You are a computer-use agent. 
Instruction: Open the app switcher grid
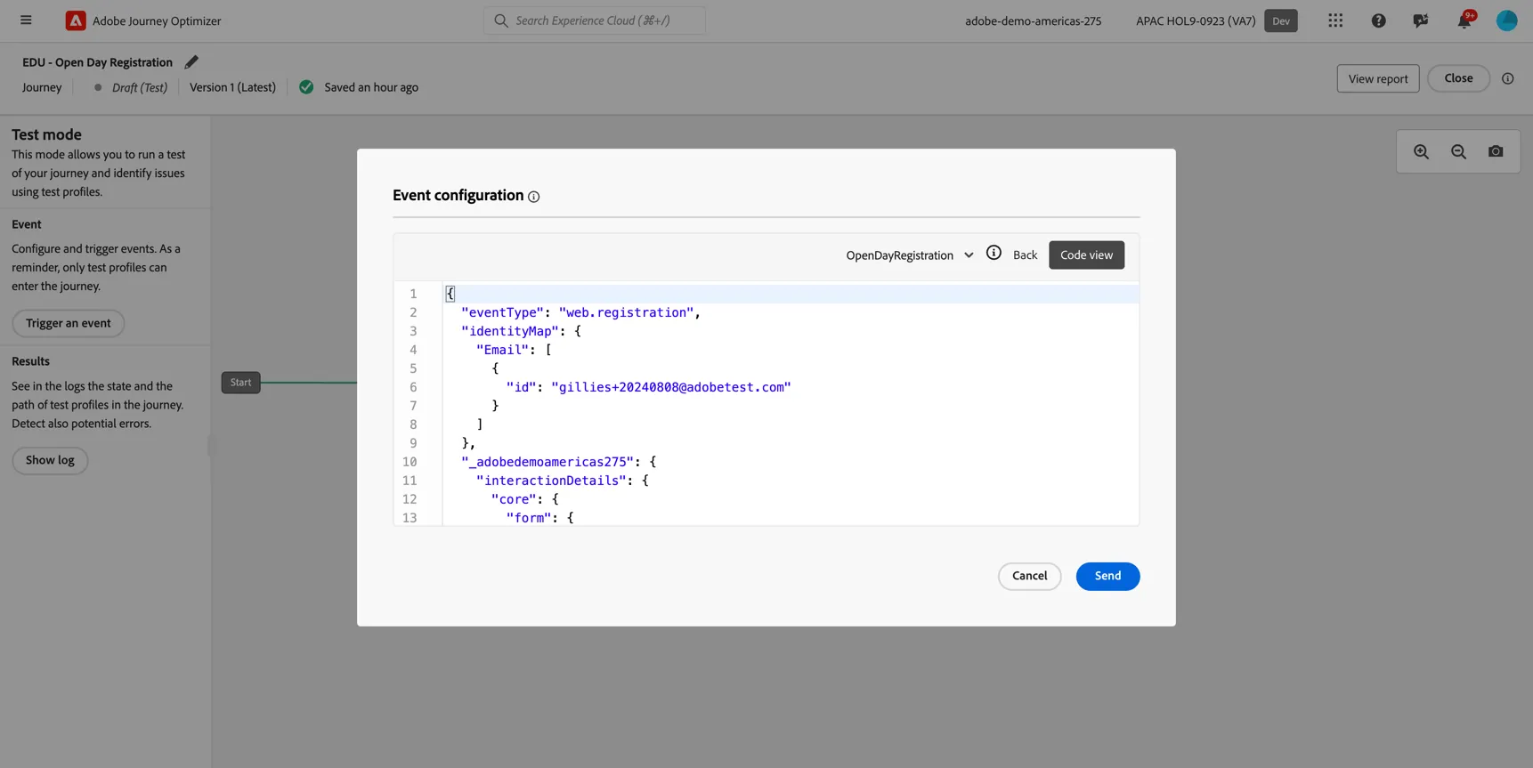tap(1335, 20)
